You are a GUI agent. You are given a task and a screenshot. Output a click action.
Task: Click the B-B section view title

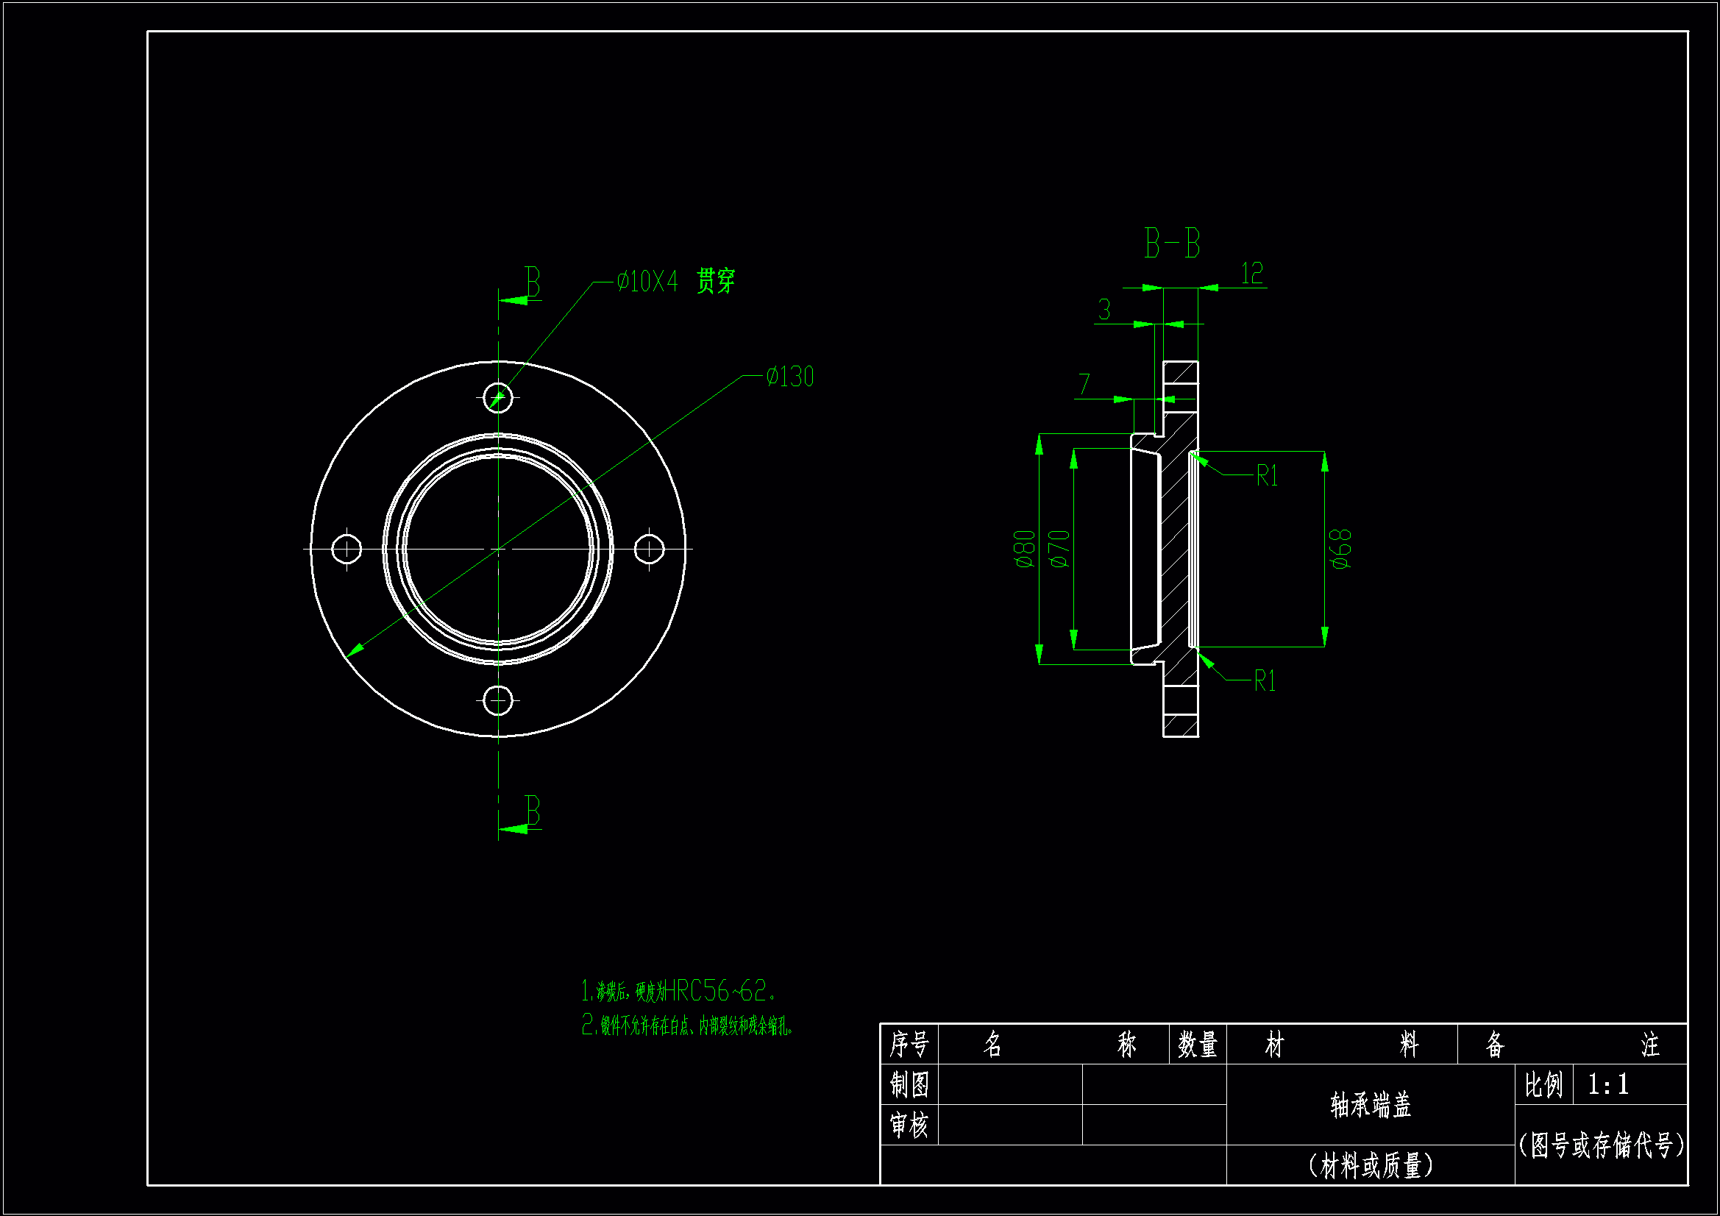point(1173,244)
